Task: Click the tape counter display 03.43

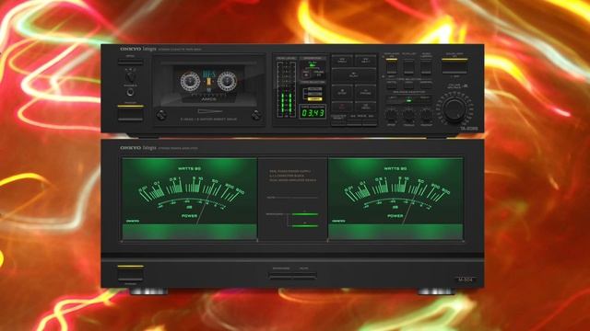Action: tap(313, 112)
